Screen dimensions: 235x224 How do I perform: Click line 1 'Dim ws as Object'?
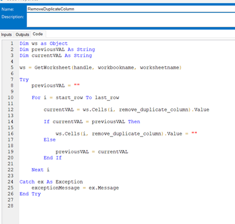point(43,43)
